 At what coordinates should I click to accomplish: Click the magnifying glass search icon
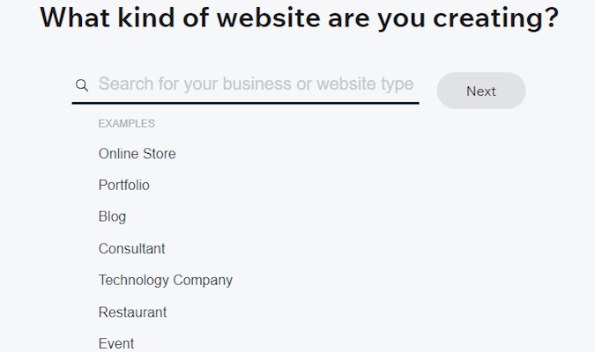point(82,85)
